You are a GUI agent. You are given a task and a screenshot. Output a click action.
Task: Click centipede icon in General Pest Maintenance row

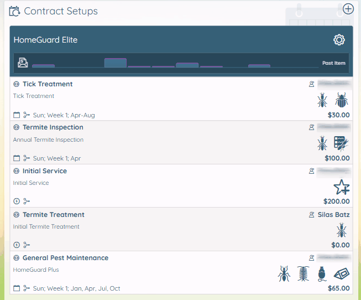(x=303, y=274)
